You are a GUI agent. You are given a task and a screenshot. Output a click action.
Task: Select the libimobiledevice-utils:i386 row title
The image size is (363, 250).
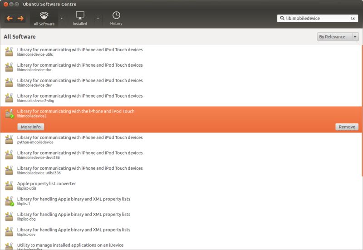coord(80,168)
